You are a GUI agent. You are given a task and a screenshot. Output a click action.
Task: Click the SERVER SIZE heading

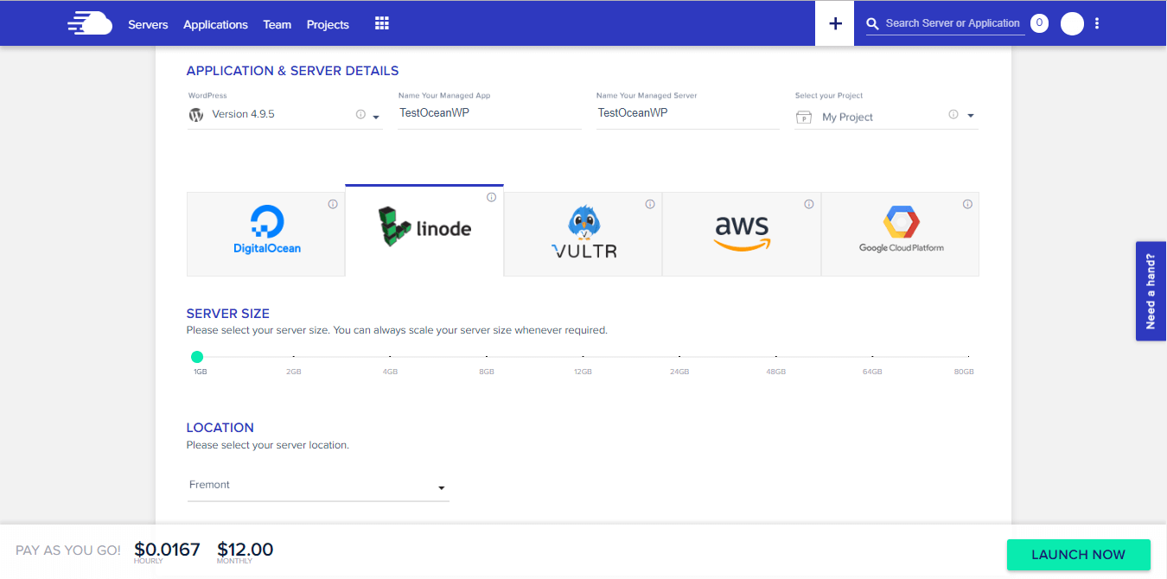pyautogui.click(x=228, y=314)
